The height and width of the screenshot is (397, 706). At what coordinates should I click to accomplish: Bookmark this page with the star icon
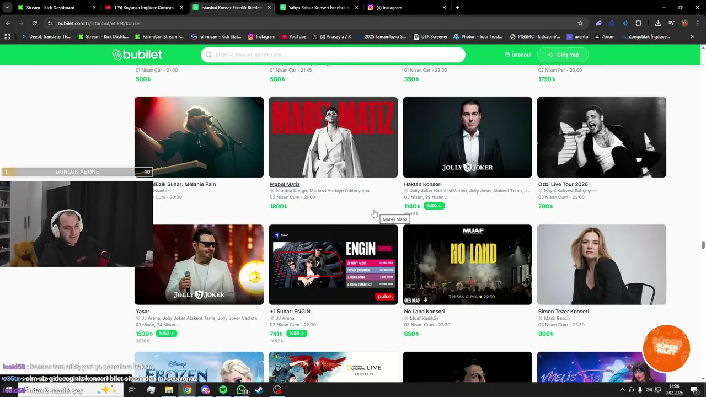click(580, 23)
